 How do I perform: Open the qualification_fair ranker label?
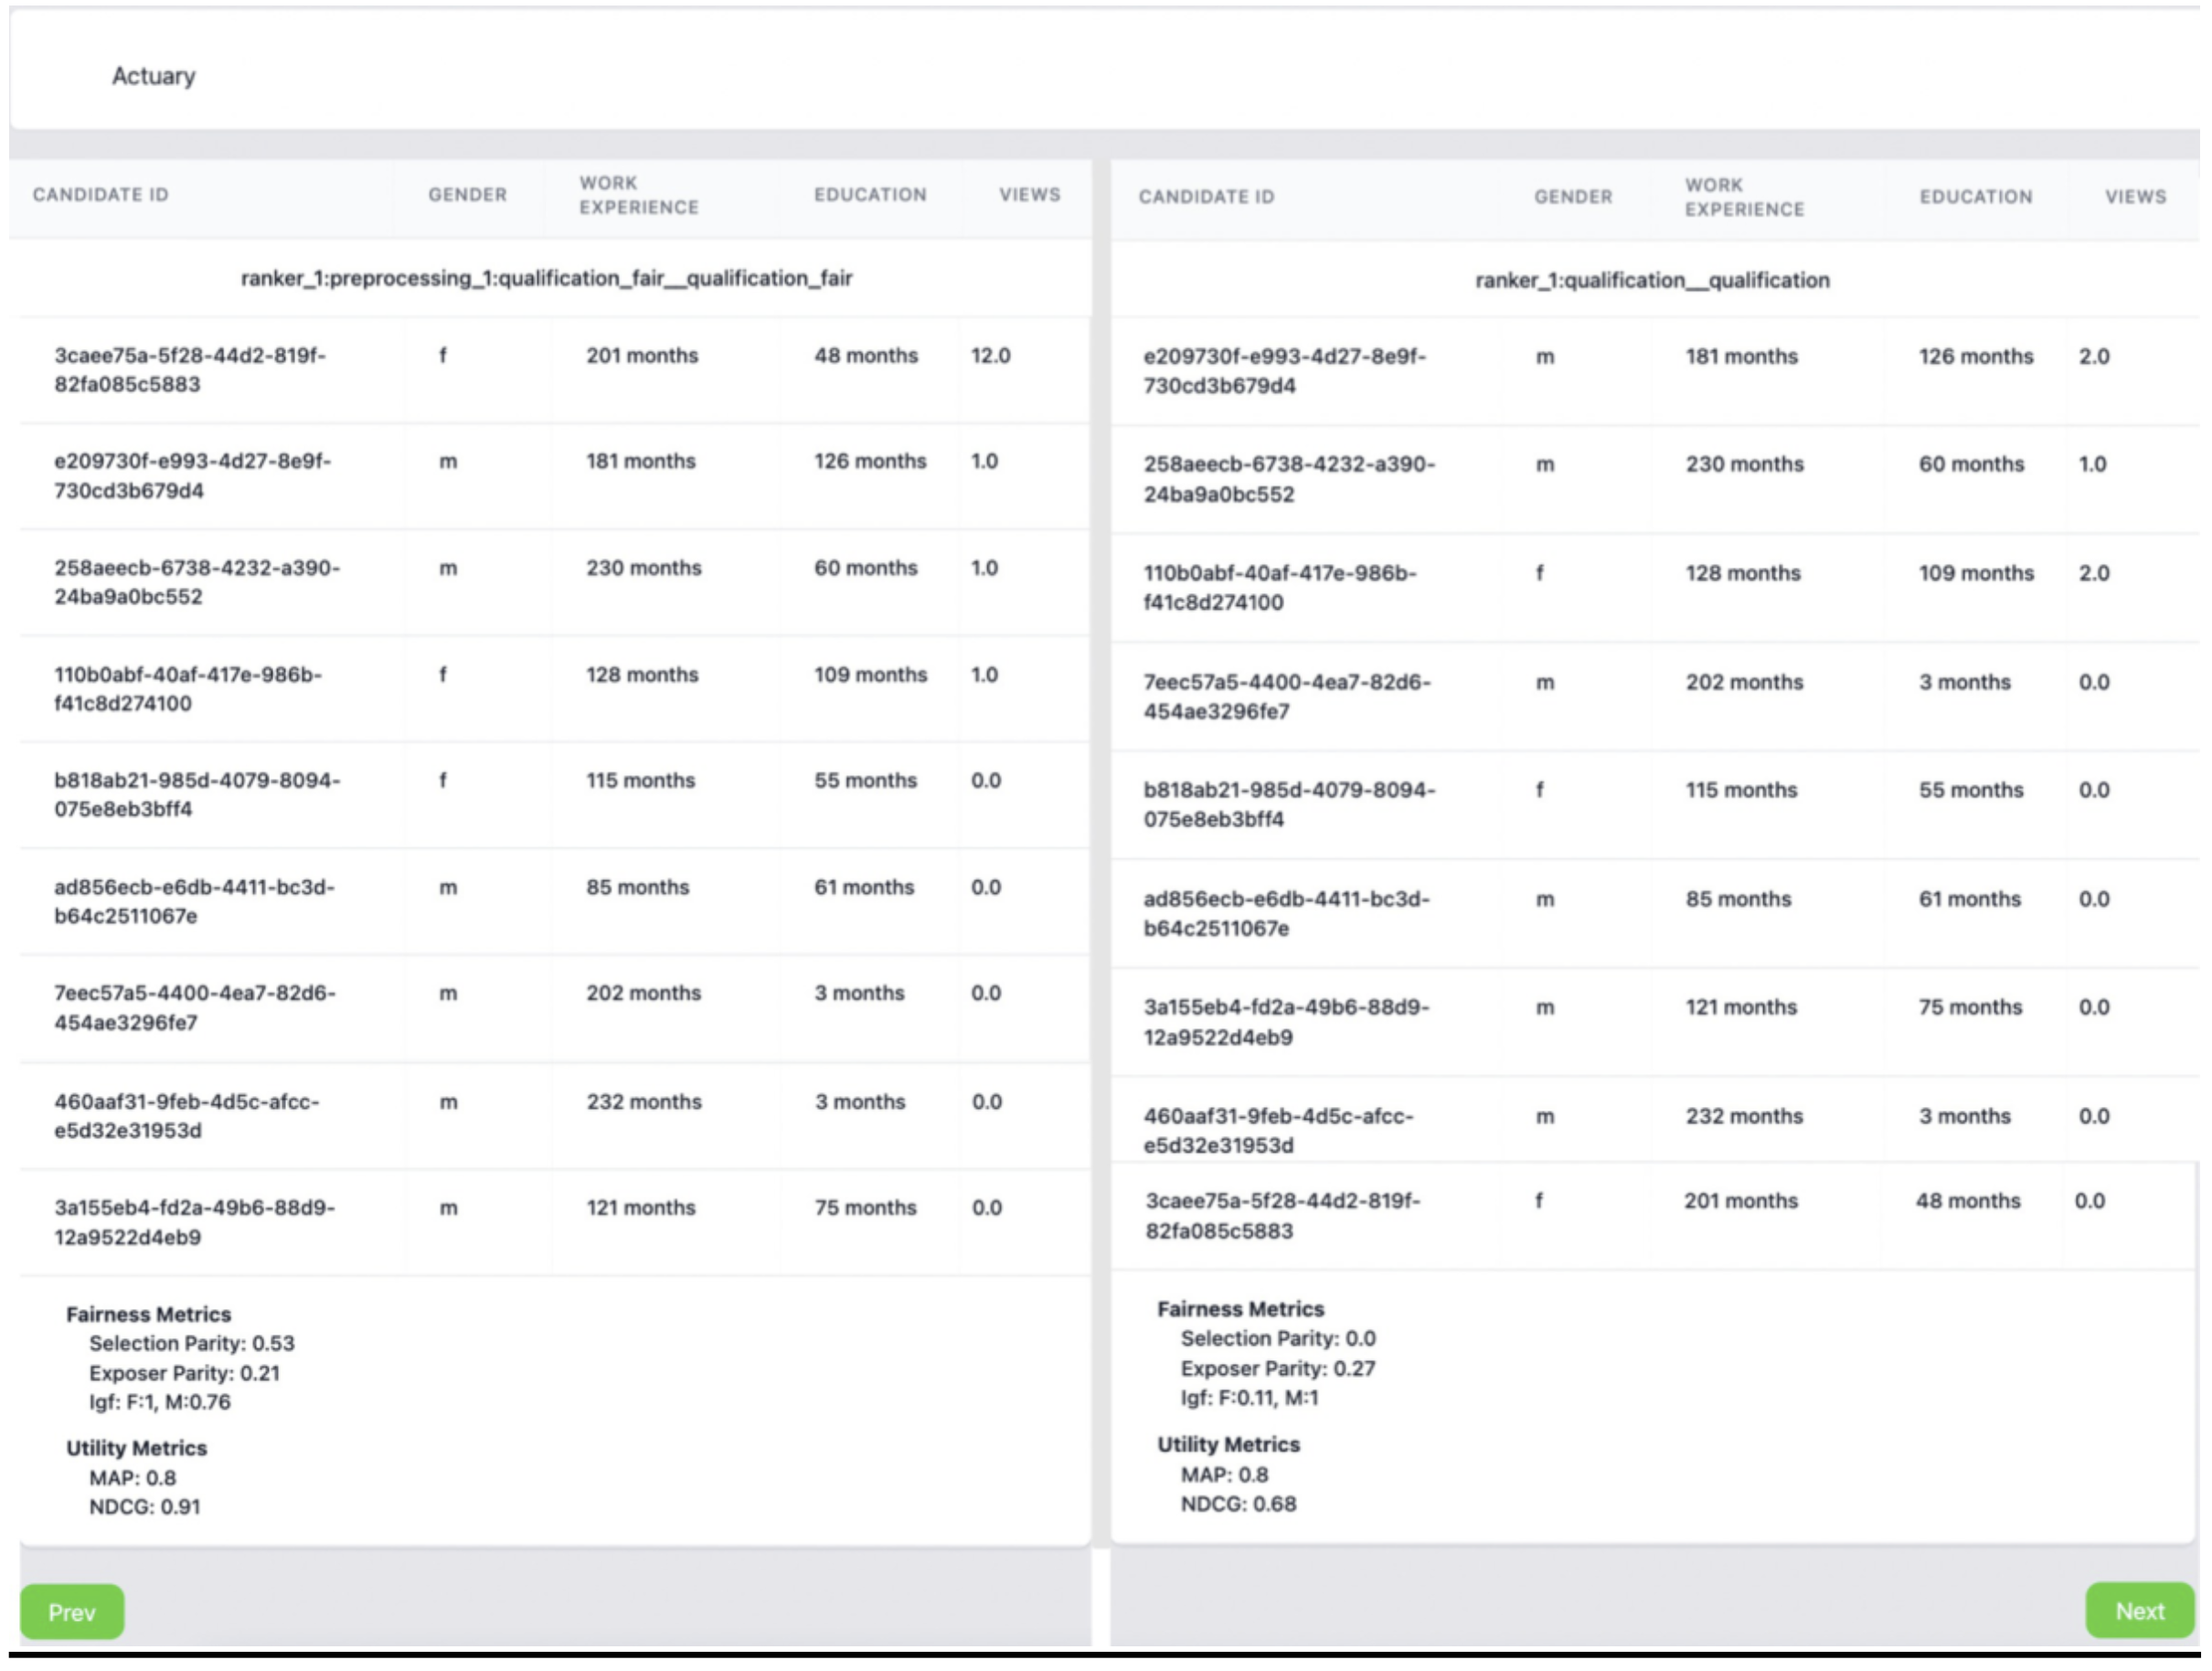(x=548, y=280)
